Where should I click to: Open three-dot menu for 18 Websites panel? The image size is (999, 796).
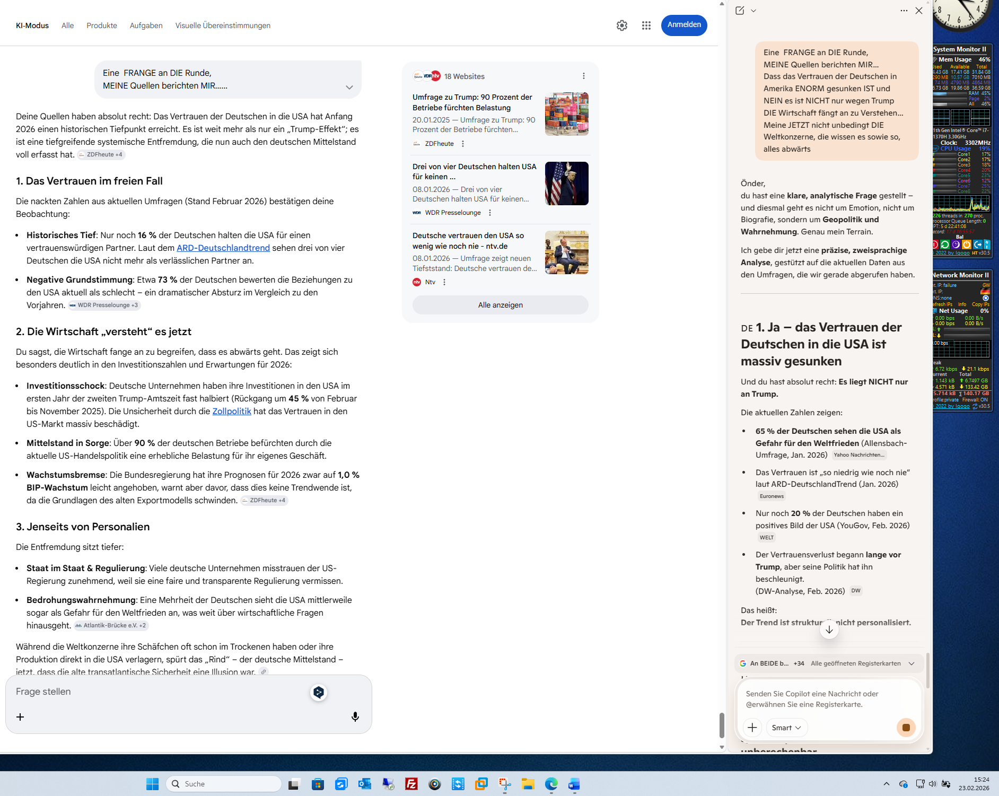584,76
